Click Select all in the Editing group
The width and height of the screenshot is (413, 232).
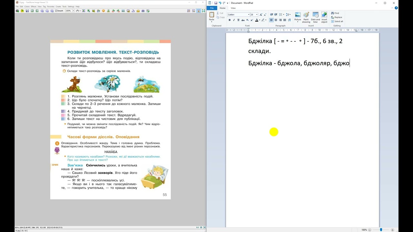pos(337,22)
